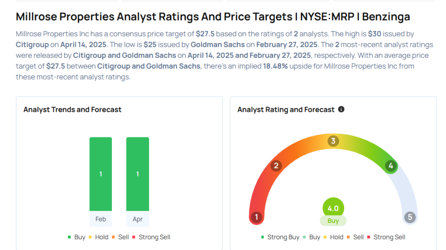This screenshot has width=446, height=250.
Task: Select the Apr green bar
Action: 138,174
